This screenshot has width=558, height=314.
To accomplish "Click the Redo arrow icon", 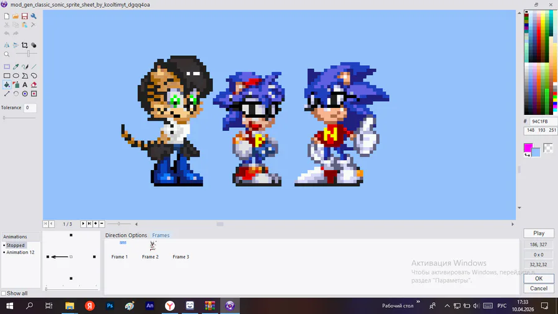I will (x=15, y=34).
